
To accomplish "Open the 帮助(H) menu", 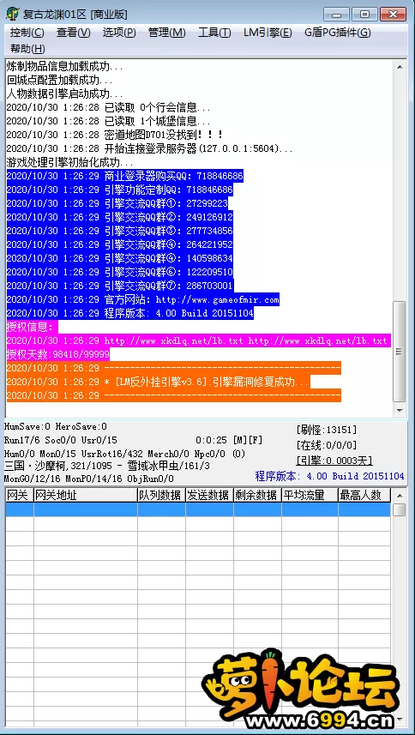I will click(27, 49).
